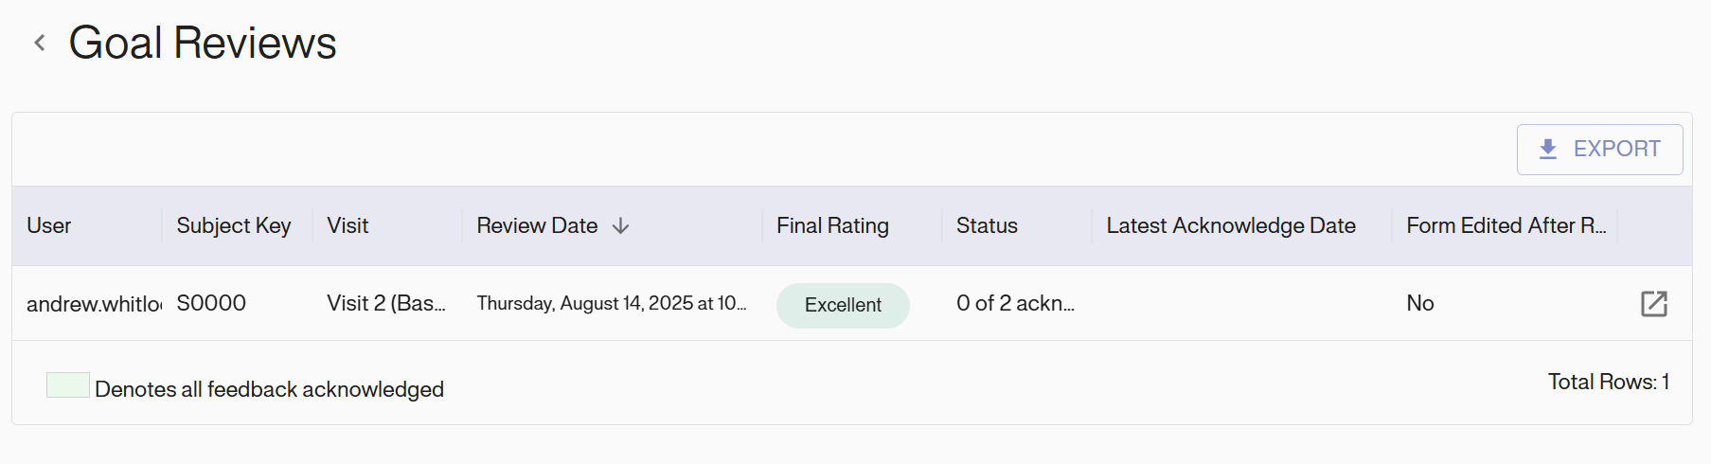
Task: Sort by Subject Key column header
Action: tap(233, 226)
